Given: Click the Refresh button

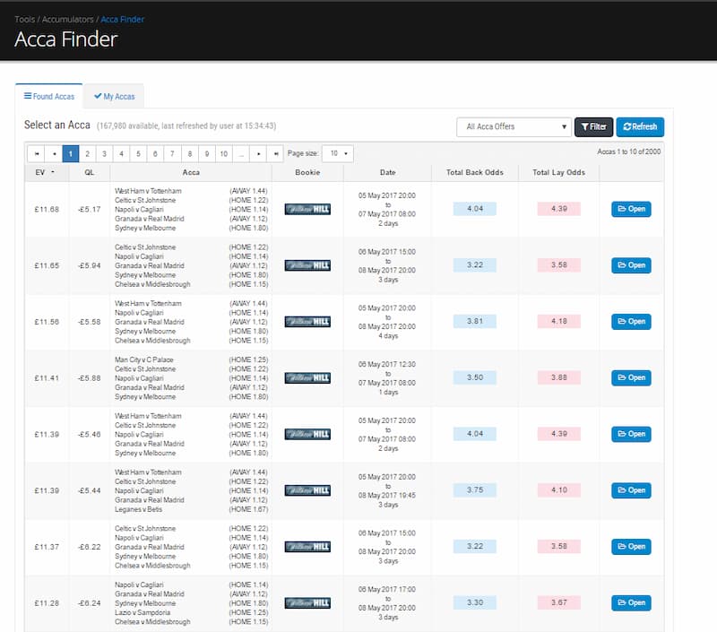Looking at the screenshot, I should (x=640, y=126).
